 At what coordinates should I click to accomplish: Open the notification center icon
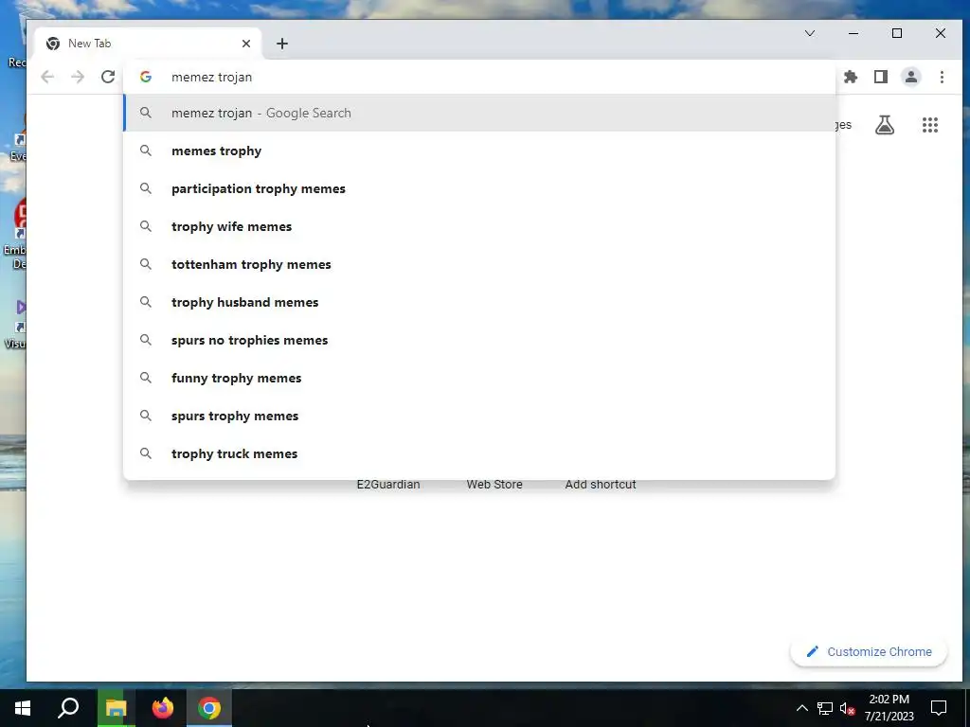point(939,708)
